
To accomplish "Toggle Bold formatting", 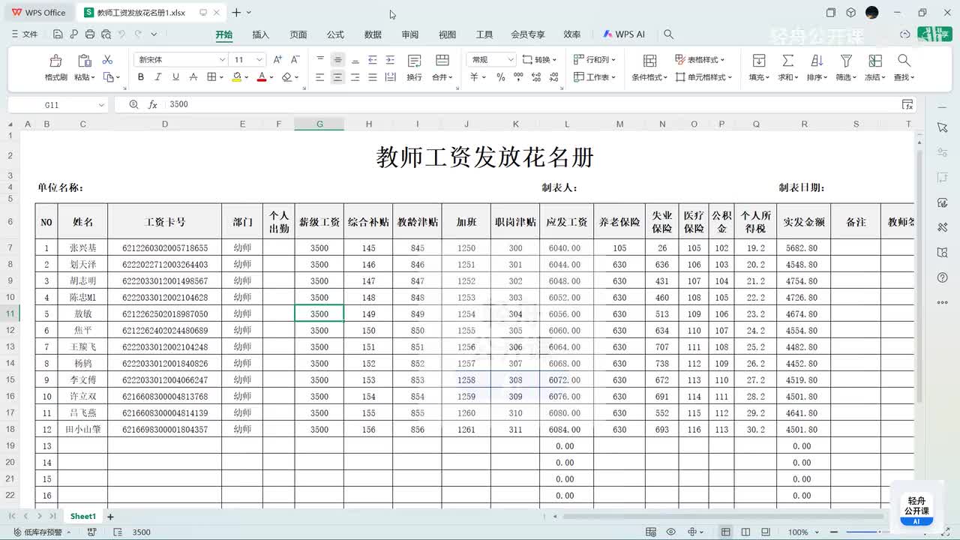I will (x=140, y=77).
